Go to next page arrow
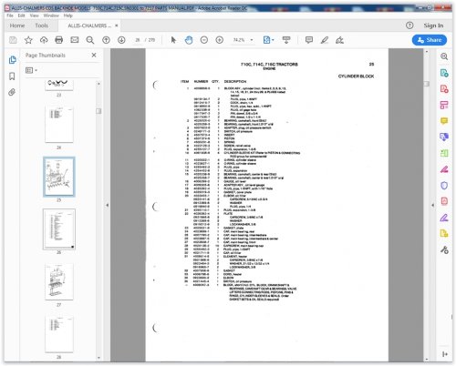This screenshot has width=456, height=366. point(121,40)
